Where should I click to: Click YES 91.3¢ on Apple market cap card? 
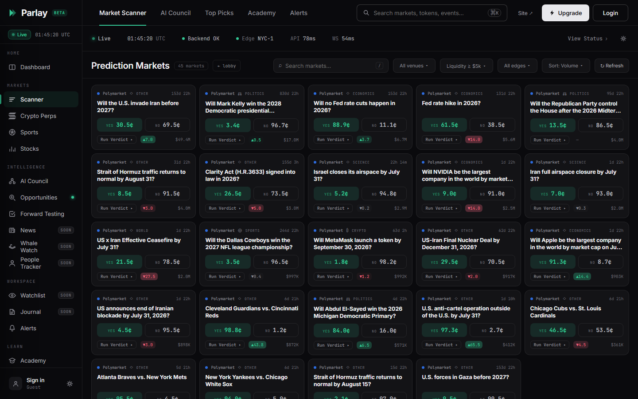(x=553, y=262)
